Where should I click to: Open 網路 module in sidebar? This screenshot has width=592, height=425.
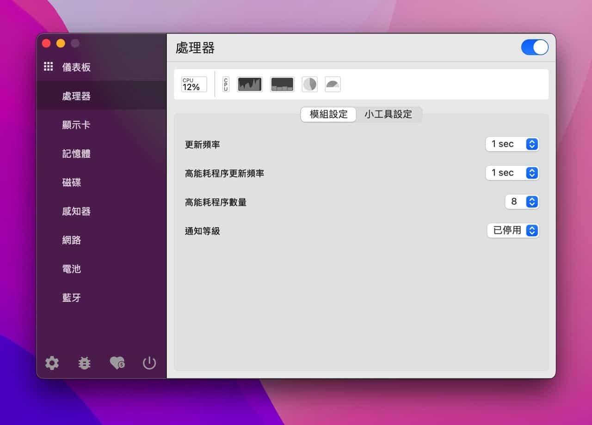pos(101,240)
